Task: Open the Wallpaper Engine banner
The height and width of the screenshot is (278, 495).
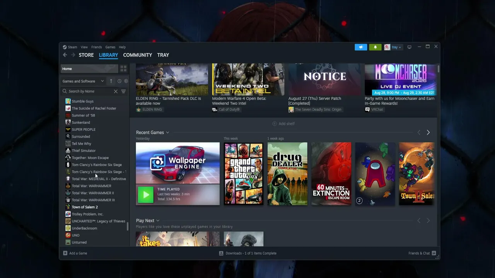Action: click(x=178, y=163)
